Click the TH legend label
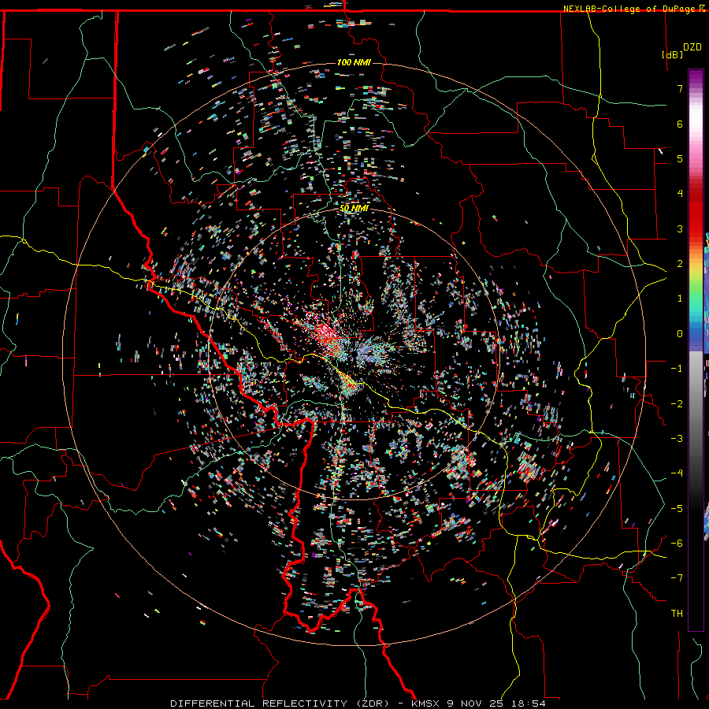The image size is (709, 709). pyautogui.click(x=677, y=613)
